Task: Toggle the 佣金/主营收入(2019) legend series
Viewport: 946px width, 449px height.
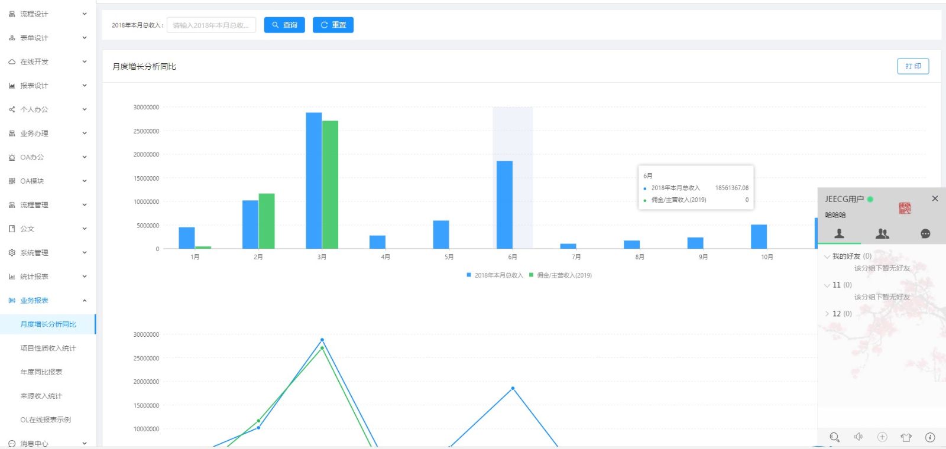Action: [561, 275]
